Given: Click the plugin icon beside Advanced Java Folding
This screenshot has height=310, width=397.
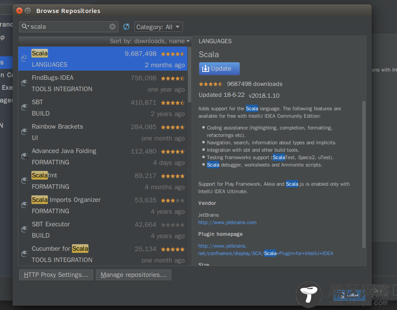Looking at the screenshot, I should pos(24,156).
